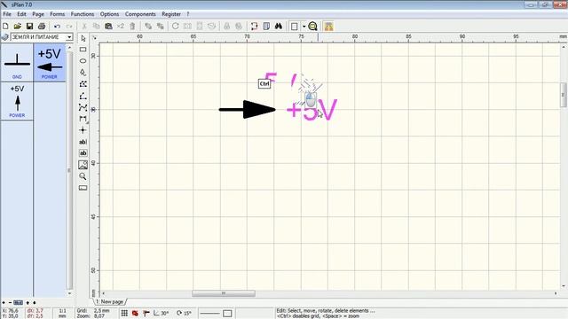568x319 pixels.
Task: Select the text tool labeled ab|
Action: [x=83, y=142]
